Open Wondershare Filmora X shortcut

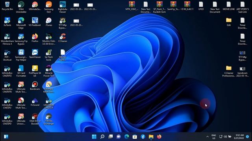pyautogui.click(x=7, y=39)
